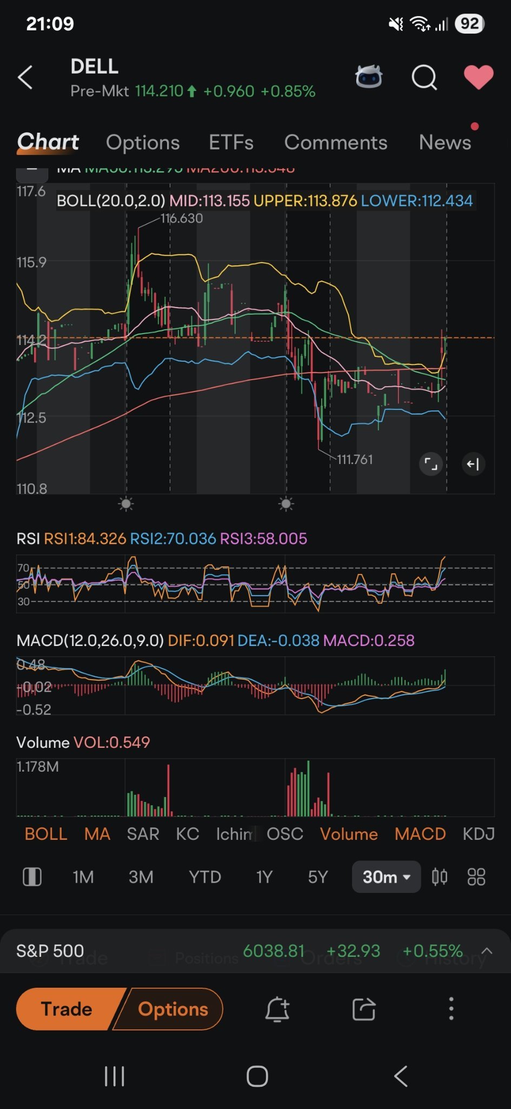Open the News tab
This screenshot has width=511, height=1109.
pyautogui.click(x=445, y=142)
